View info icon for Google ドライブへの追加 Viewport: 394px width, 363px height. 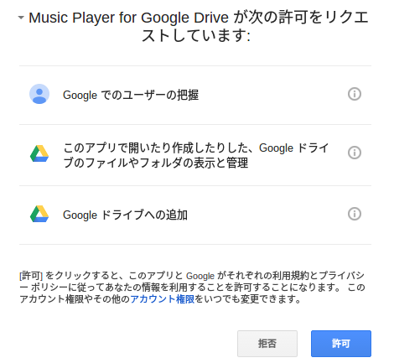[355, 214]
